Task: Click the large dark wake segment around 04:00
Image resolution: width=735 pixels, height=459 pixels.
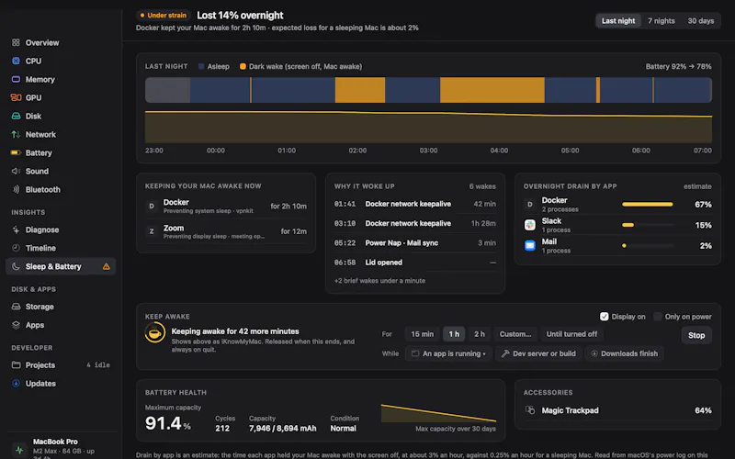Action: tap(492, 90)
